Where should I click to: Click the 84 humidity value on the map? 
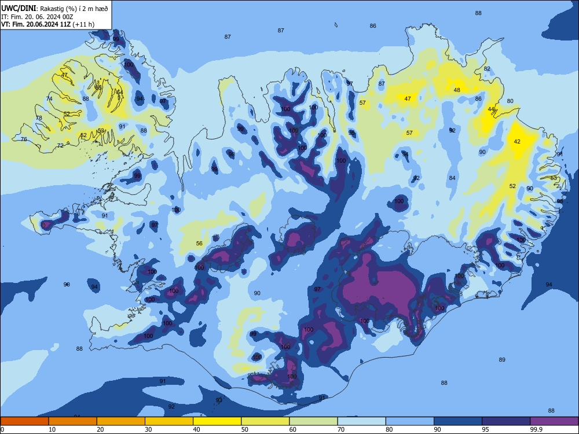click(x=452, y=178)
